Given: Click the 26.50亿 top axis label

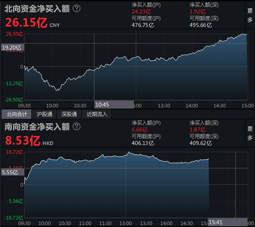Looking at the screenshot, I should tap(15, 34).
